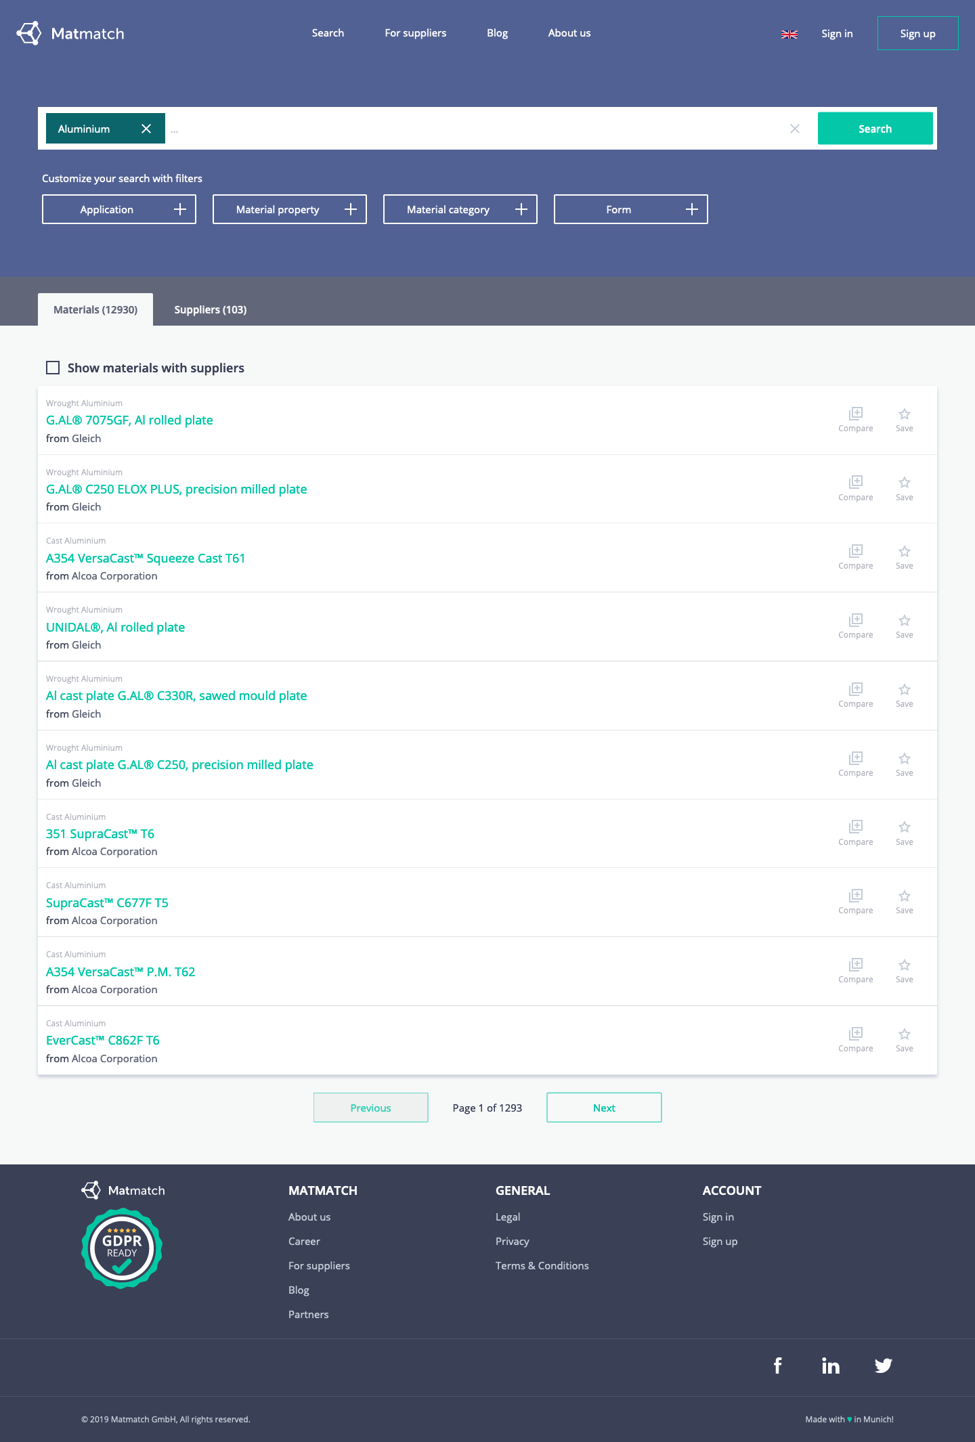Click the Previous page button
This screenshot has width=975, height=1442.
tap(371, 1108)
